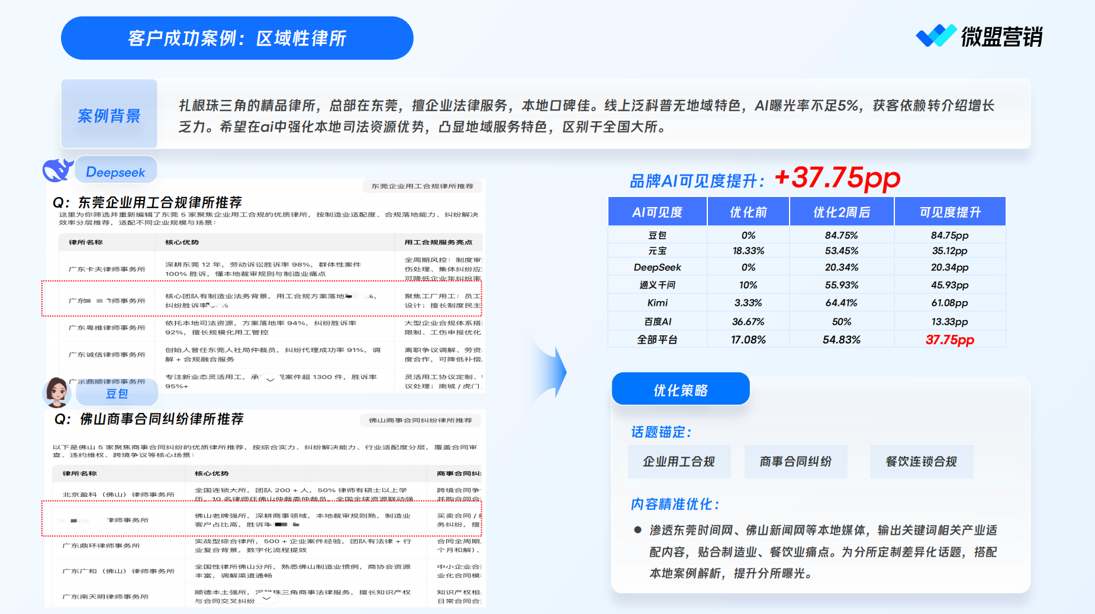Click the 20.34pp value cell
1095x614 pixels.
949,267
